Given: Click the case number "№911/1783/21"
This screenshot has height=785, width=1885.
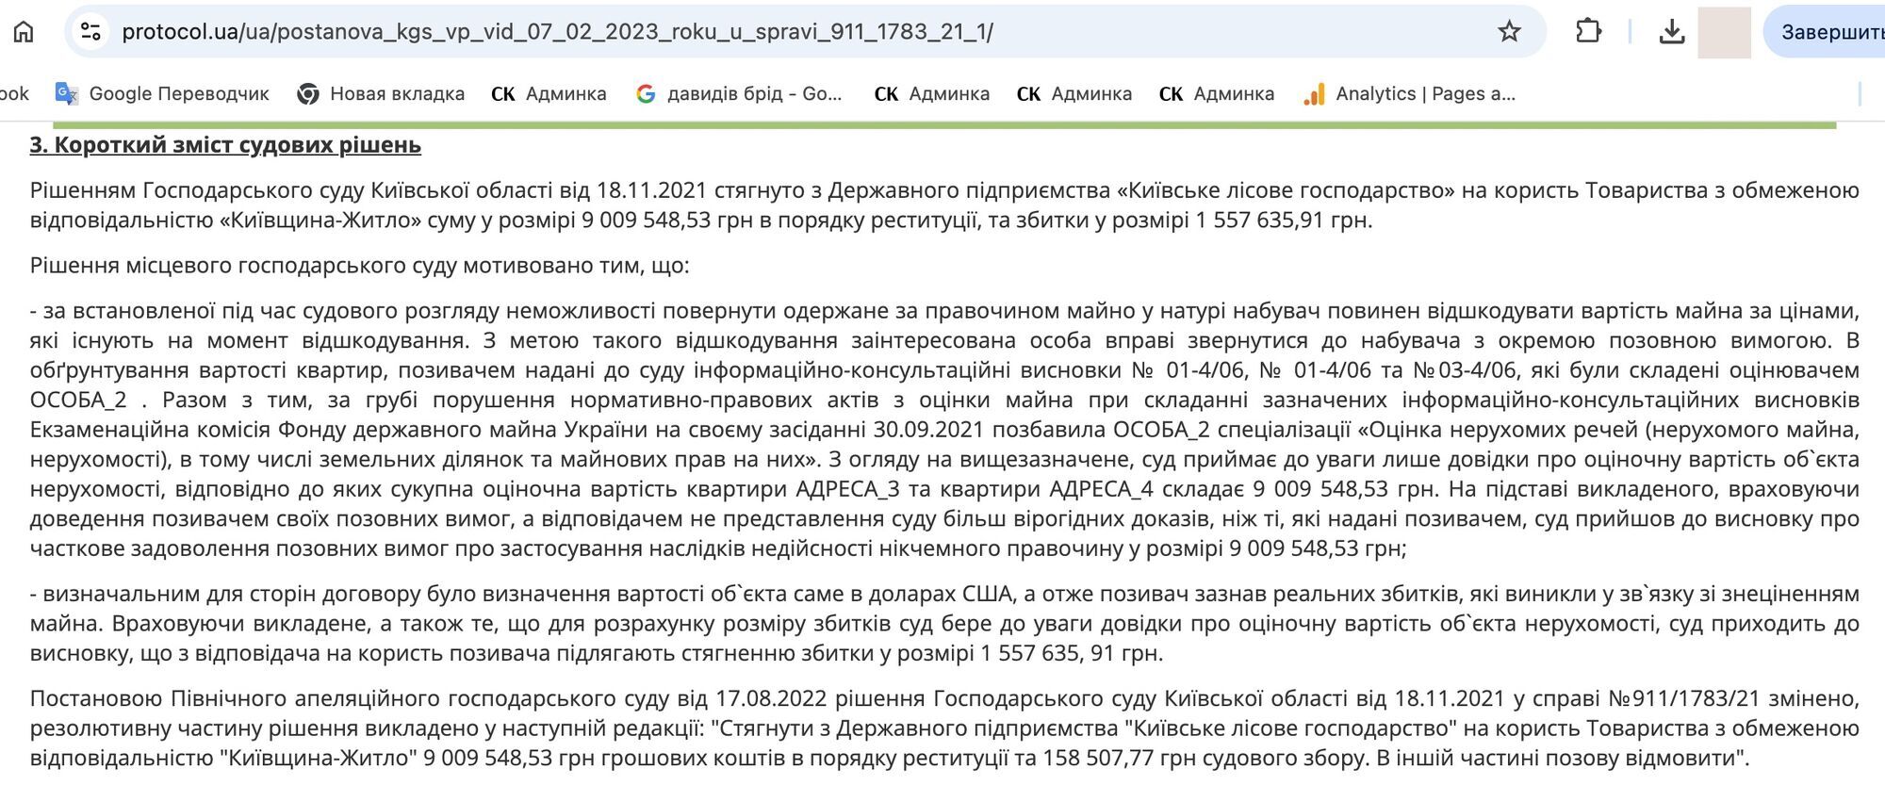Looking at the screenshot, I should coord(1684,699).
